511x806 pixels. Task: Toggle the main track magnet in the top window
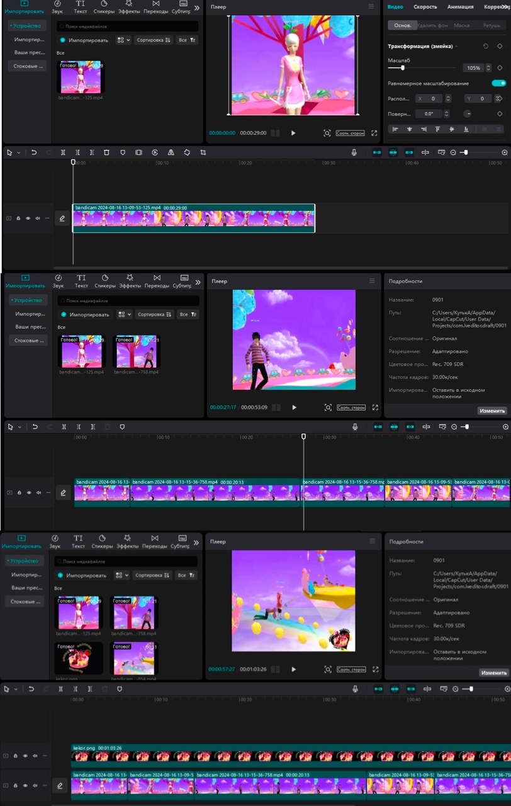(377, 152)
